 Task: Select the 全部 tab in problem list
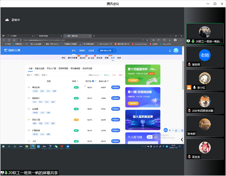click(x=30, y=69)
